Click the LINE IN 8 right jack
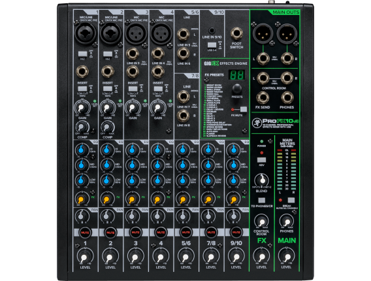 [x=183, y=116]
